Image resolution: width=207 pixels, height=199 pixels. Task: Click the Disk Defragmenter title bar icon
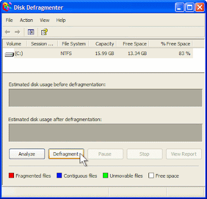7,7
